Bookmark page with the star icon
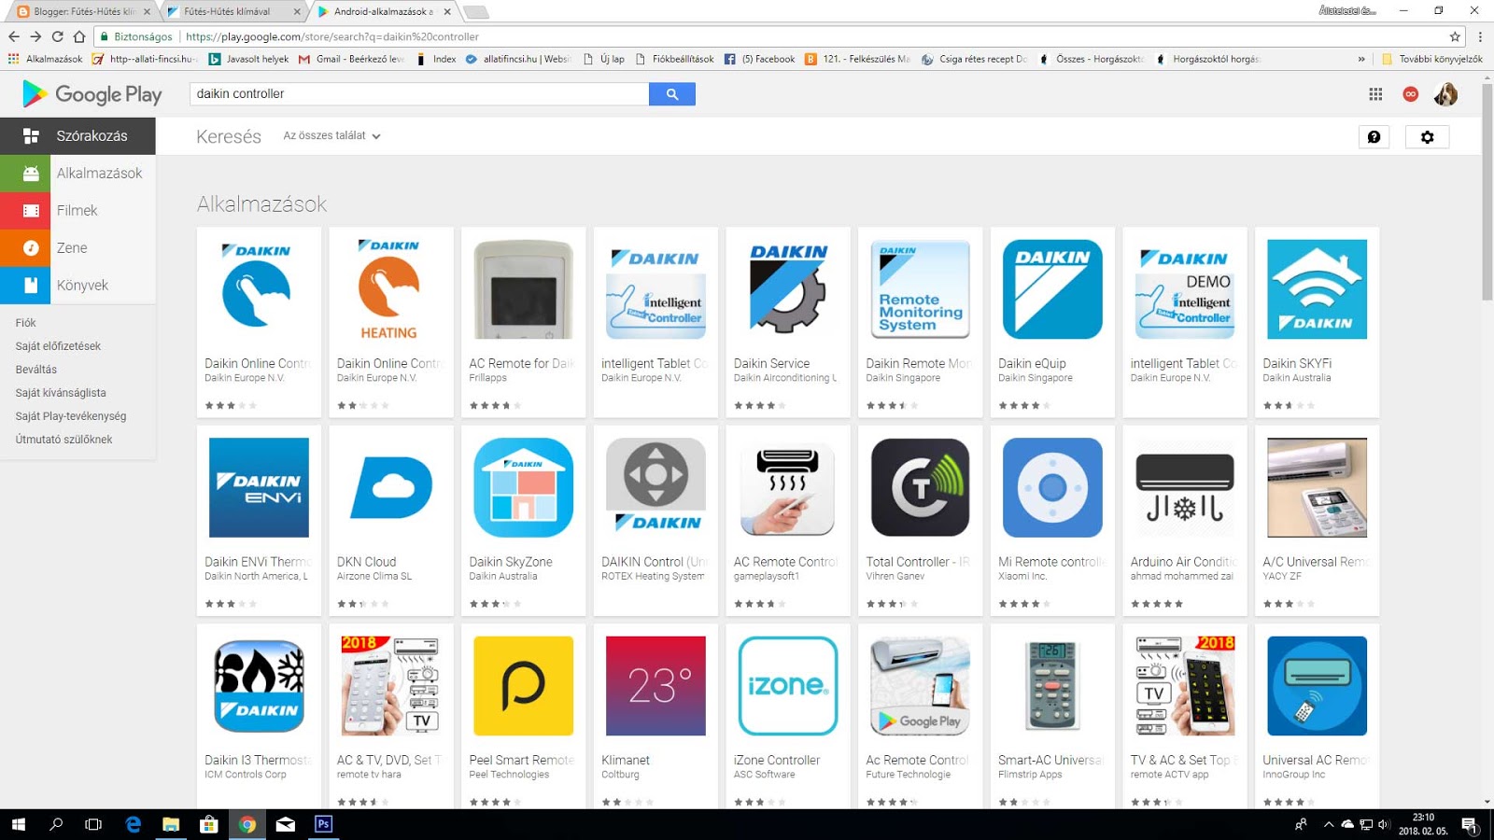 click(1455, 36)
